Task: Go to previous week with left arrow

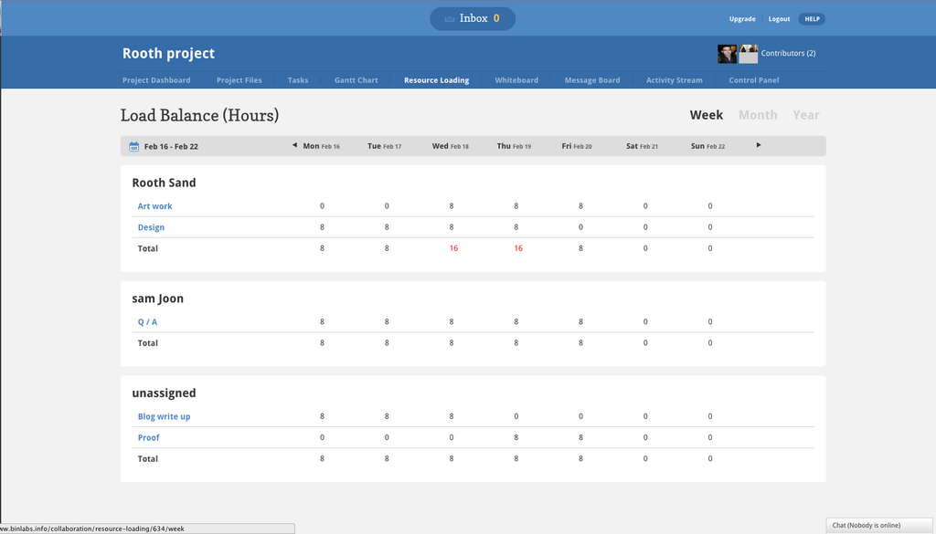Action: click(x=294, y=145)
